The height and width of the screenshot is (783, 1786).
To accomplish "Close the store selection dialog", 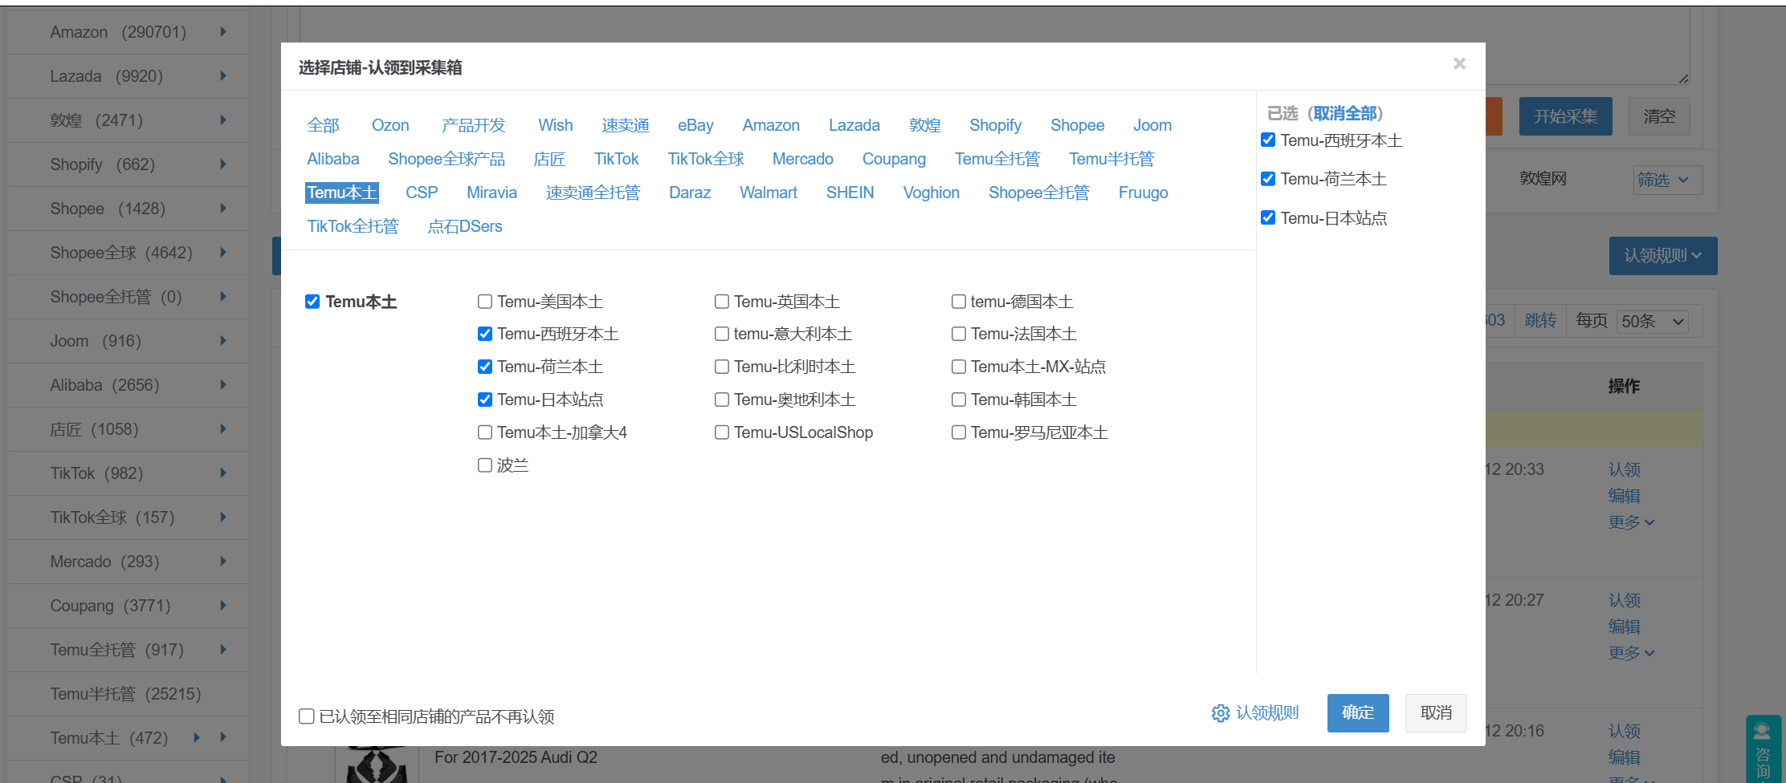I will click(x=1459, y=63).
